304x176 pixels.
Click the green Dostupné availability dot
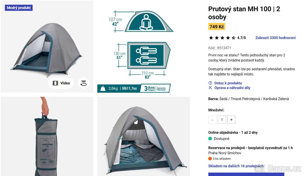tap(210, 139)
